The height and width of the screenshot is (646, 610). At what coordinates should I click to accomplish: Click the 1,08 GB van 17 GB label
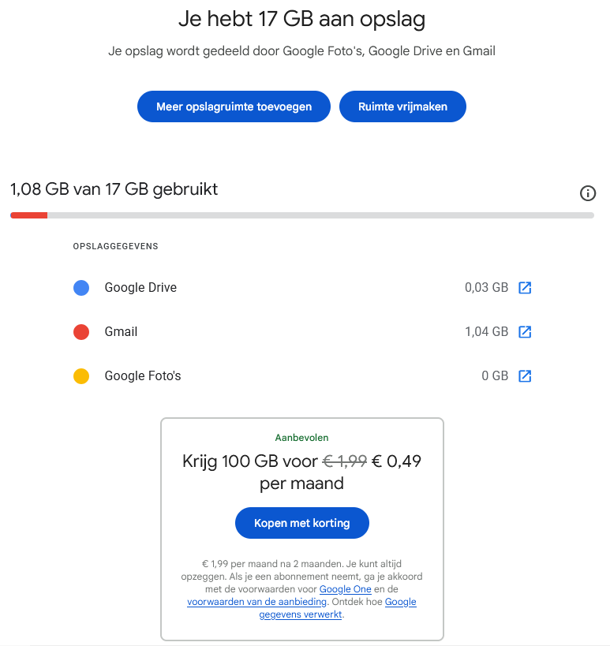114,189
